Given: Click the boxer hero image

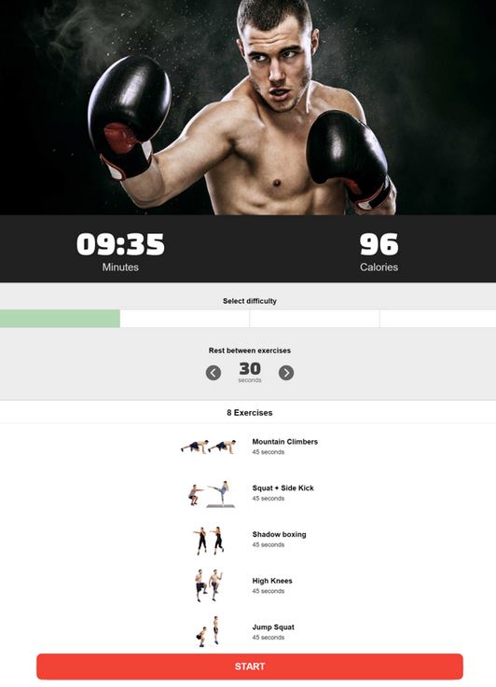Looking at the screenshot, I should click(248, 107).
